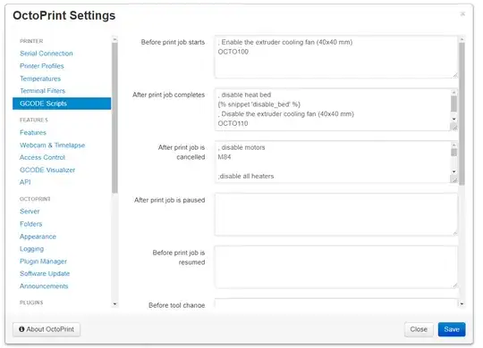Click the main settings panel scrollbar thumb

462,114
